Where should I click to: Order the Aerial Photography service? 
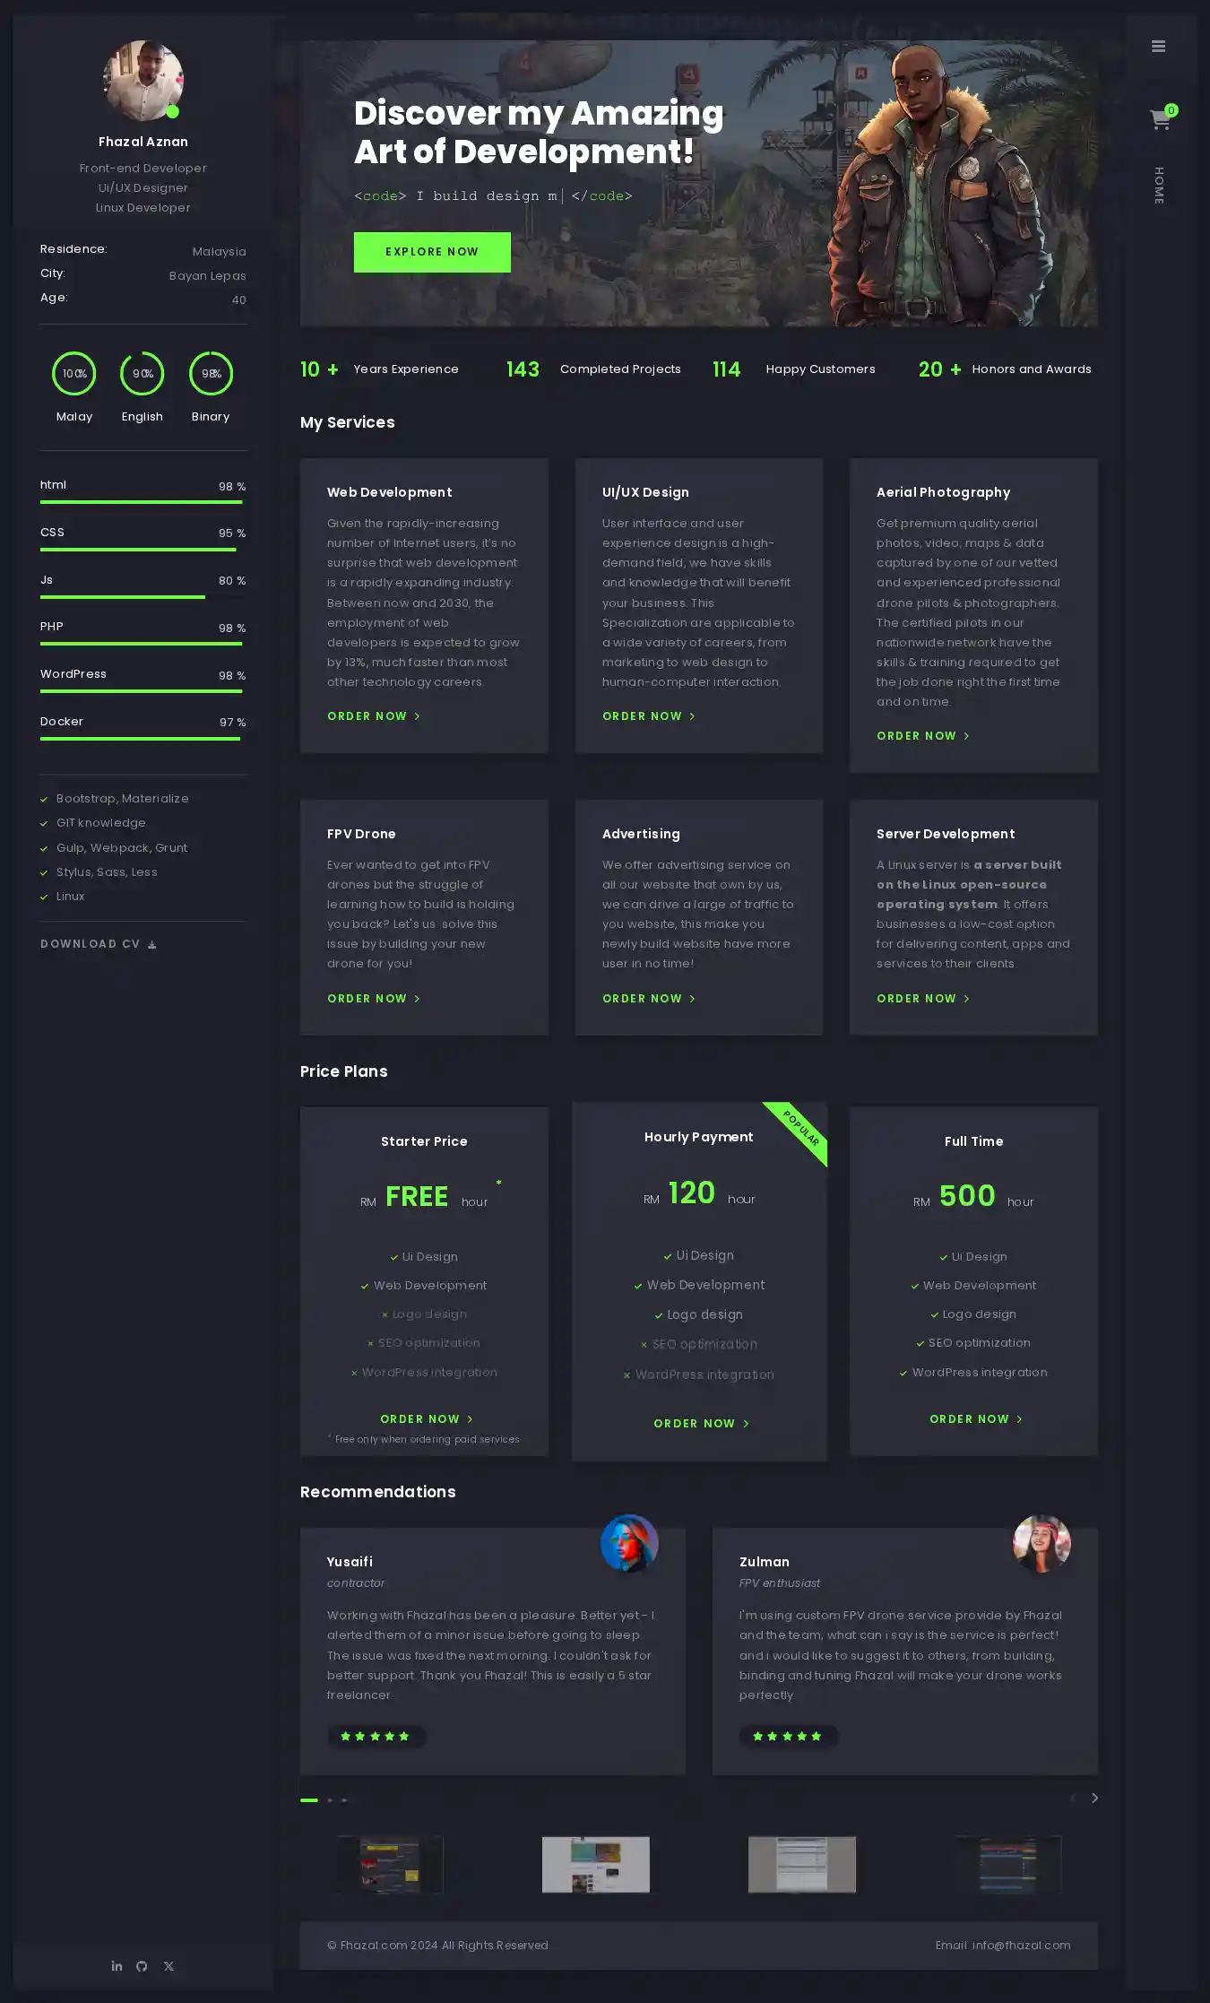coord(922,736)
